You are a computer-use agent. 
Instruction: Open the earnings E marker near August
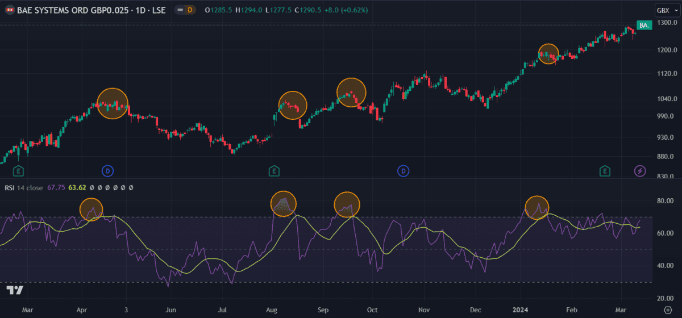tap(273, 170)
